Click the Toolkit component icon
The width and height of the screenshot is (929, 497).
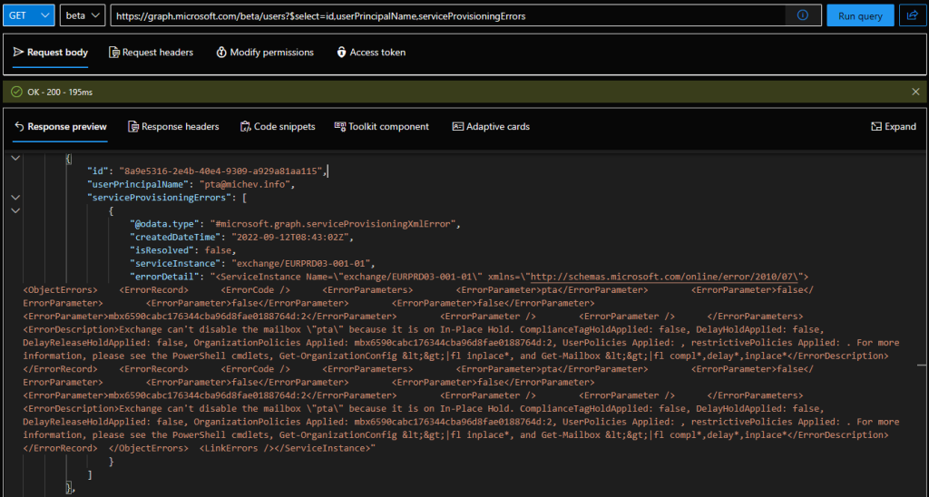tap(340, 126)
